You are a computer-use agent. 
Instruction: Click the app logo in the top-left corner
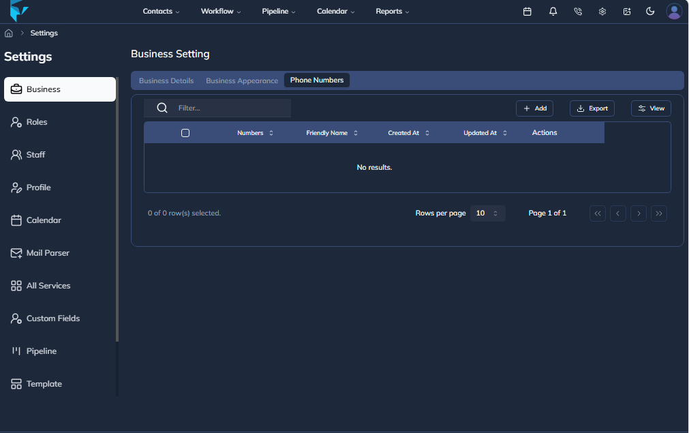(x=20, y=11)
